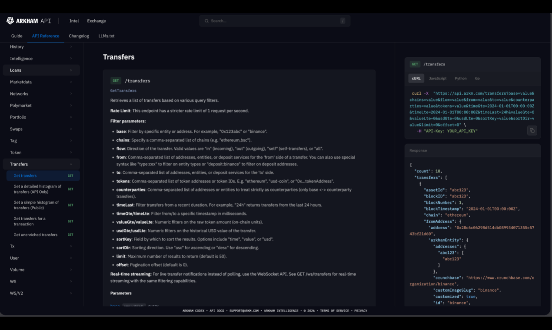Expand the Tag sidebar section
The width and height of the screenshot is (552, 330).
(41, 141)
